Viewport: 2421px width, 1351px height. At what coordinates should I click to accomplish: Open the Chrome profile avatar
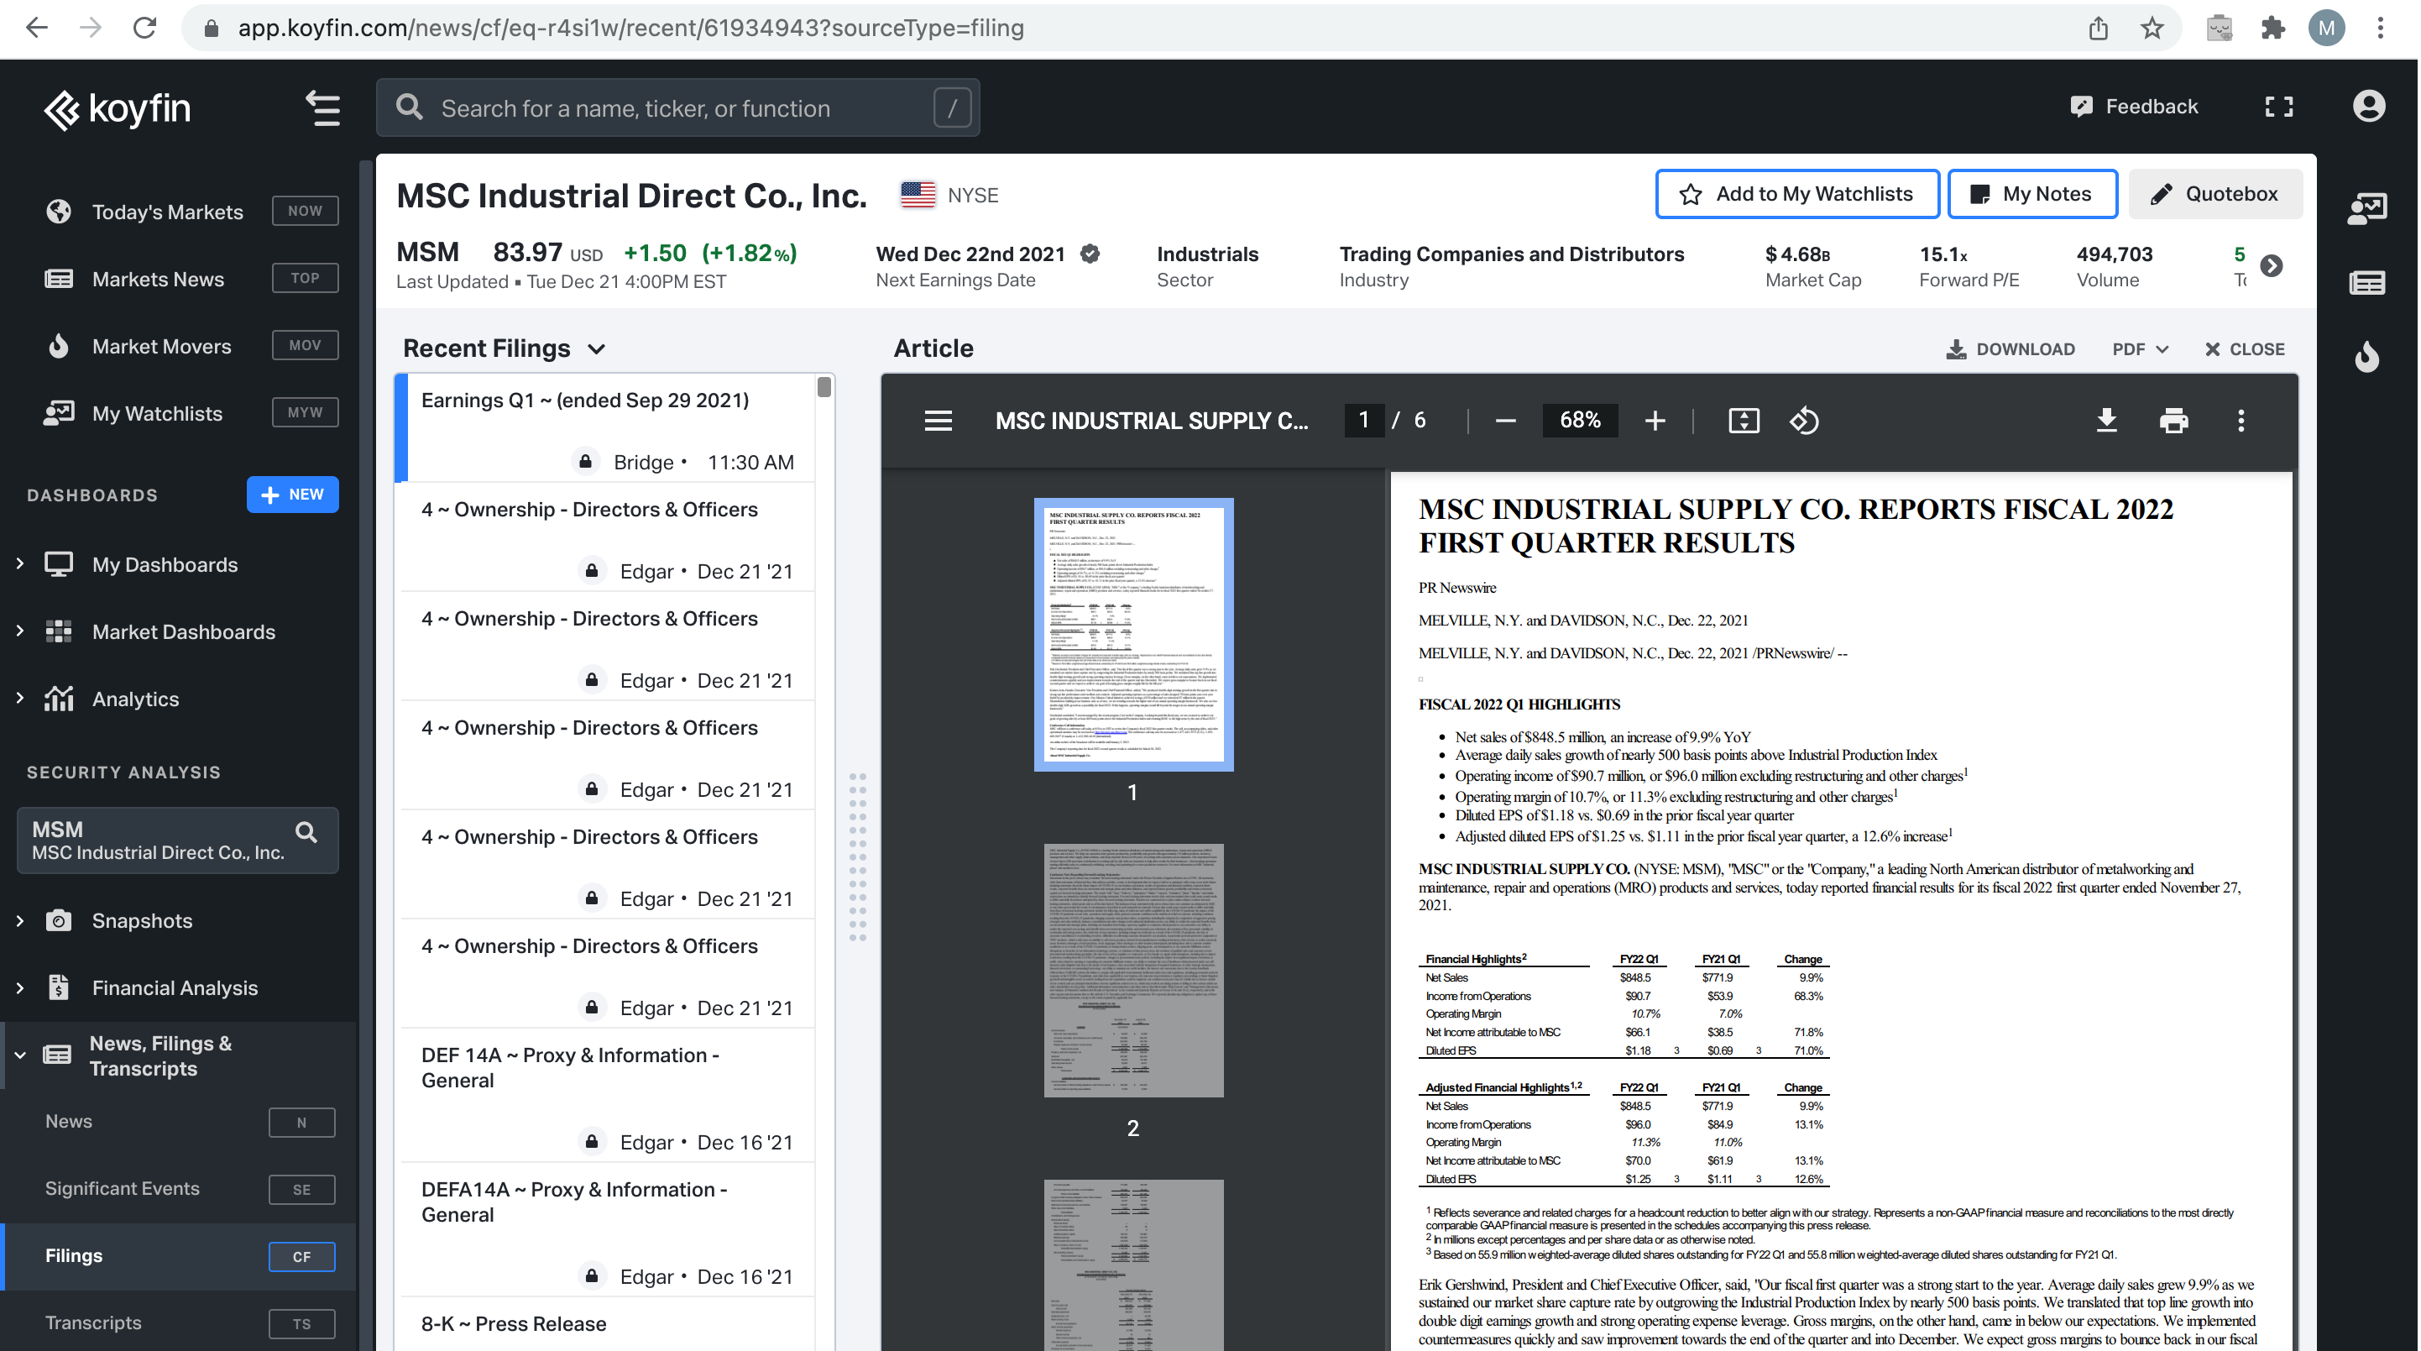(x=2326, y=29)
